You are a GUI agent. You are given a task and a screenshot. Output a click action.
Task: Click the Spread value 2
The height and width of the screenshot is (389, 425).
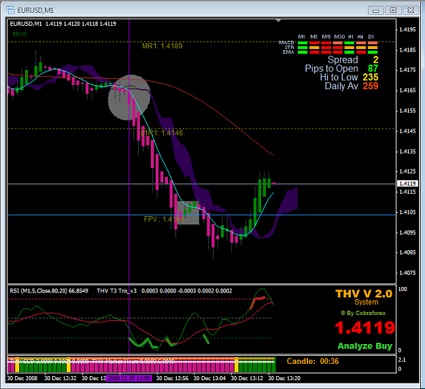[375, 60]
